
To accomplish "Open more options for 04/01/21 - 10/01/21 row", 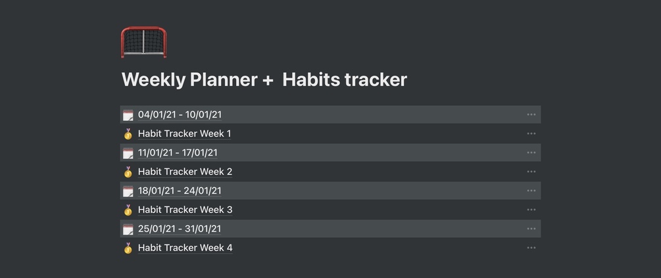I will [531, 115].
